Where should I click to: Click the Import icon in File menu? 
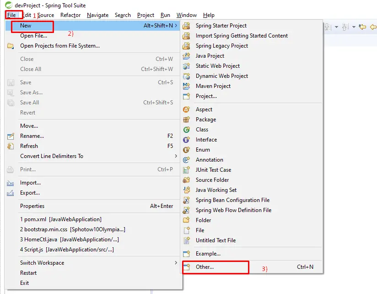11,183
